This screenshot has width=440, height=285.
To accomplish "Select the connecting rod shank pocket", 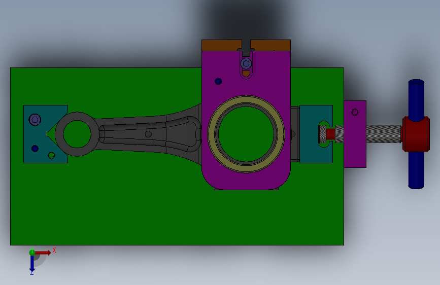I will [x=150, y=134].
